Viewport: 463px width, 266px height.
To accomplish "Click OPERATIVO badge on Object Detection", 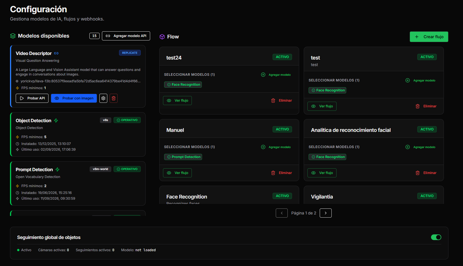I will 127,120.
